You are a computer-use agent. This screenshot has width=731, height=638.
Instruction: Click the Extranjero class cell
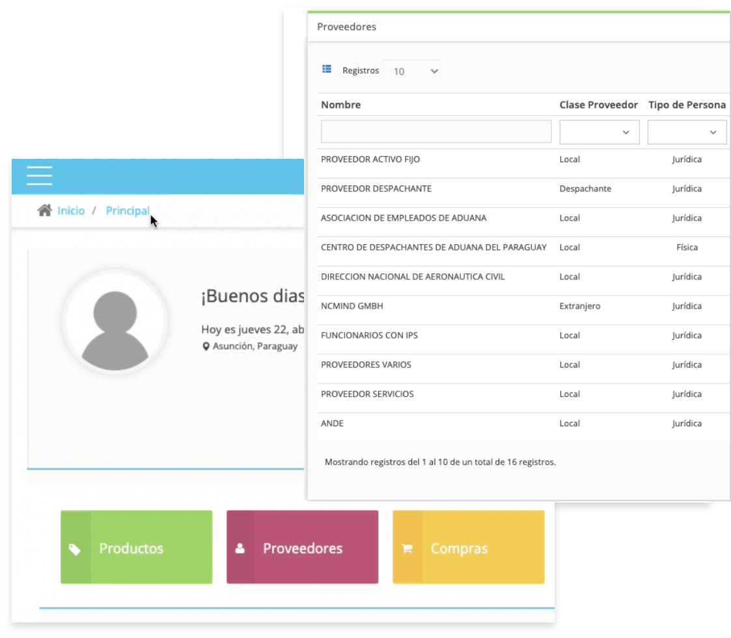[580, 306]
